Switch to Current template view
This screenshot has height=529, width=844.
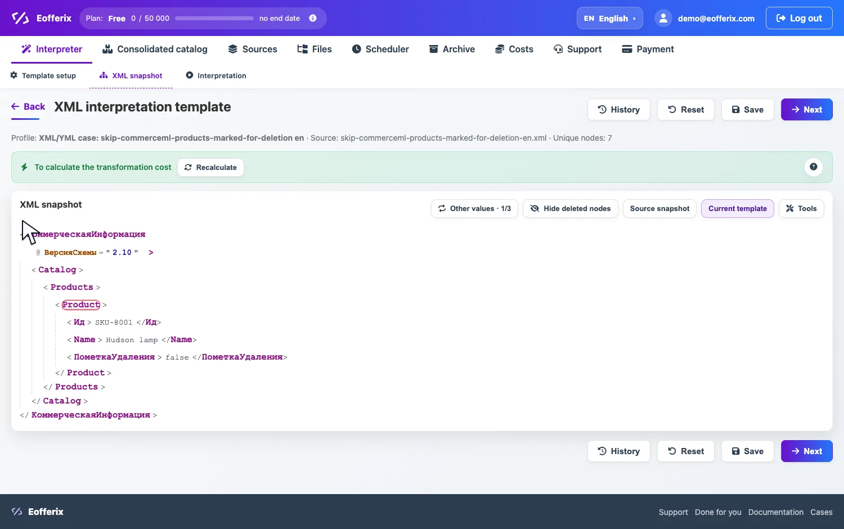pyautogui.click(x=738, y=208)
